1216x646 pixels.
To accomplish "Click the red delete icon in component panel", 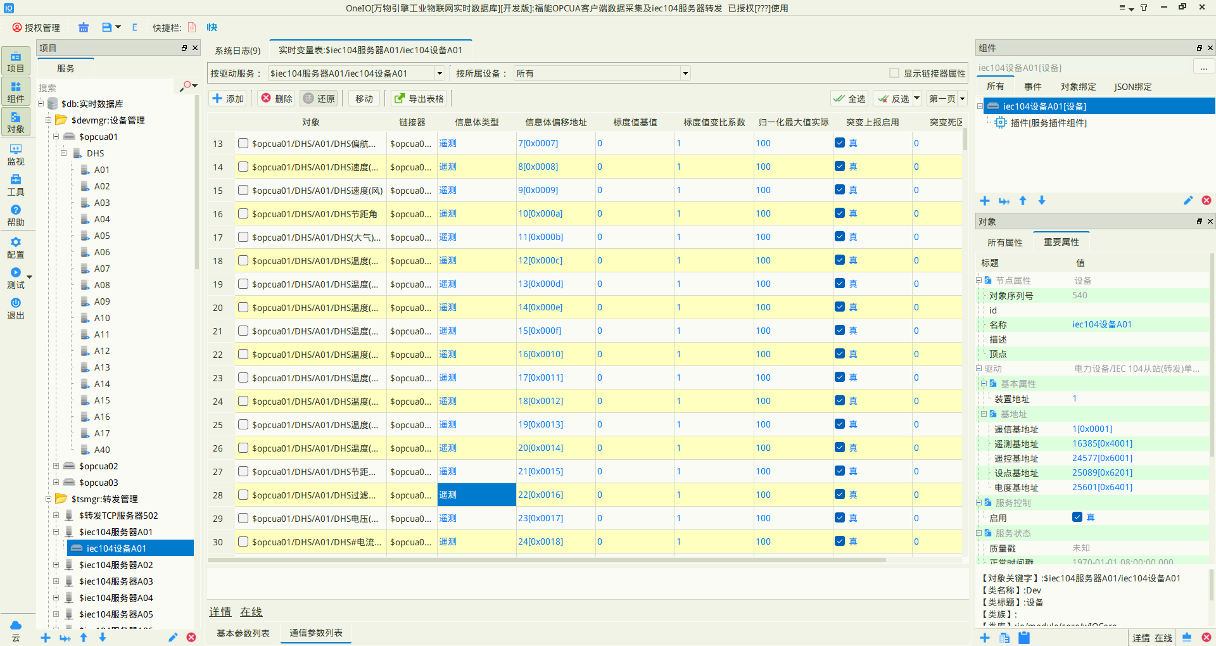I will [1206, 201].
